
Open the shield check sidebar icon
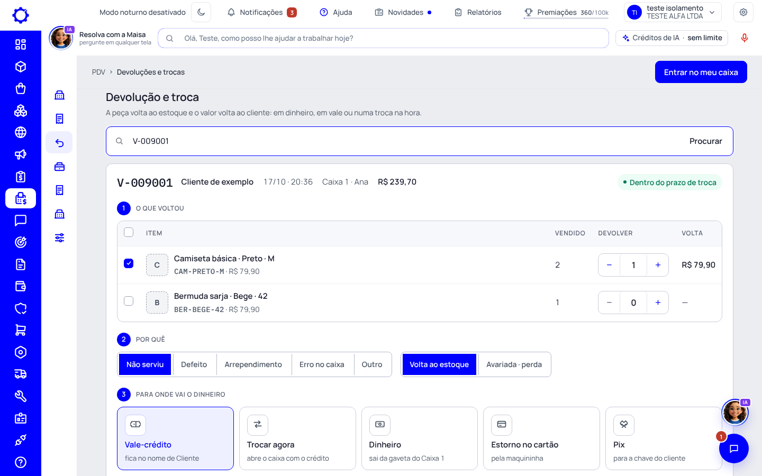click(x=21, y=308)
